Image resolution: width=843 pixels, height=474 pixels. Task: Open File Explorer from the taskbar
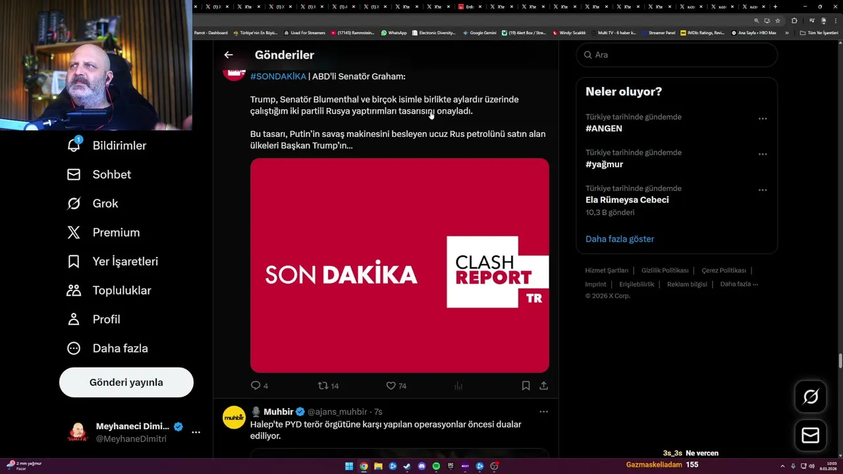(378, 466)
